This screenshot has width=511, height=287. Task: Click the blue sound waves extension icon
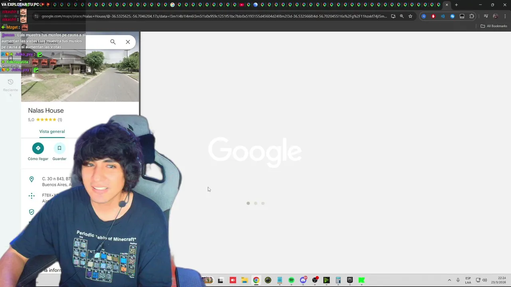[443, 16]
